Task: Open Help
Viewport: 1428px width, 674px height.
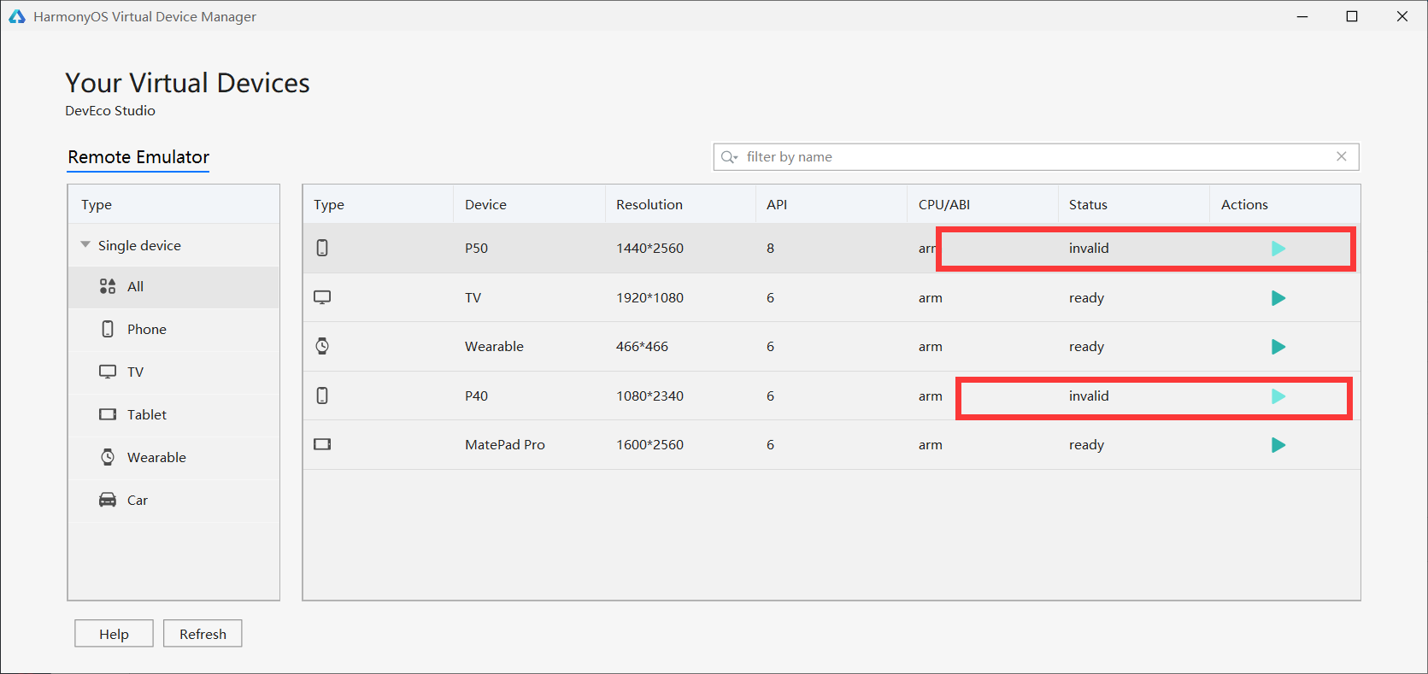Action: (114, 634)
